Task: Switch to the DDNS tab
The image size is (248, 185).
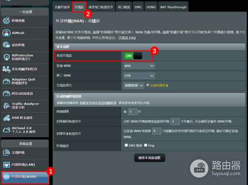Action: [x=151, y=7]
